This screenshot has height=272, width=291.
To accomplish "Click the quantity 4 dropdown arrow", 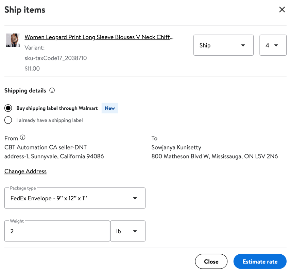I will (x=276, y=46).
